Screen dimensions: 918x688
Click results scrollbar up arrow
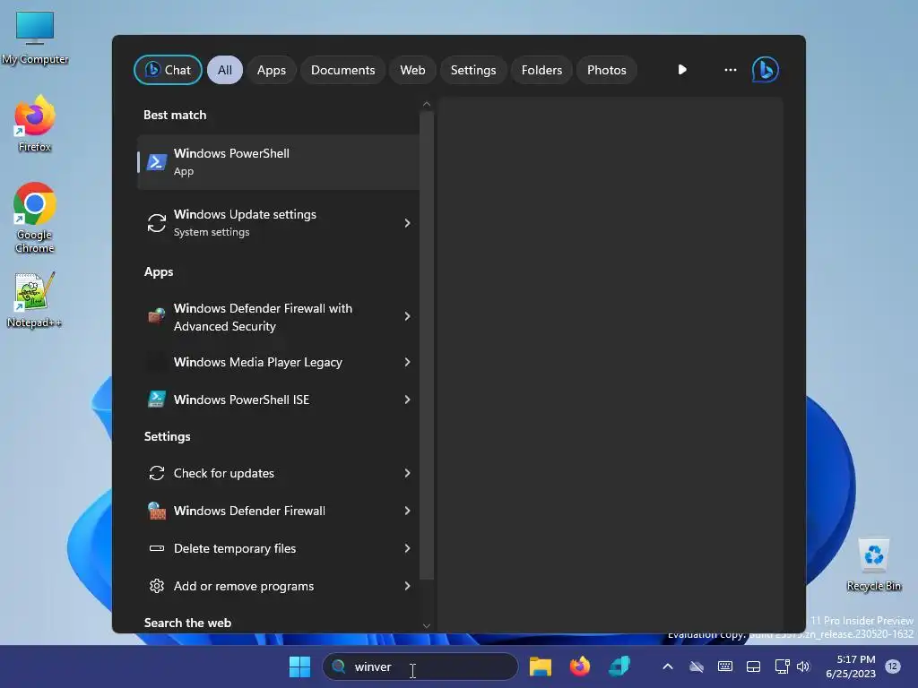427,104
